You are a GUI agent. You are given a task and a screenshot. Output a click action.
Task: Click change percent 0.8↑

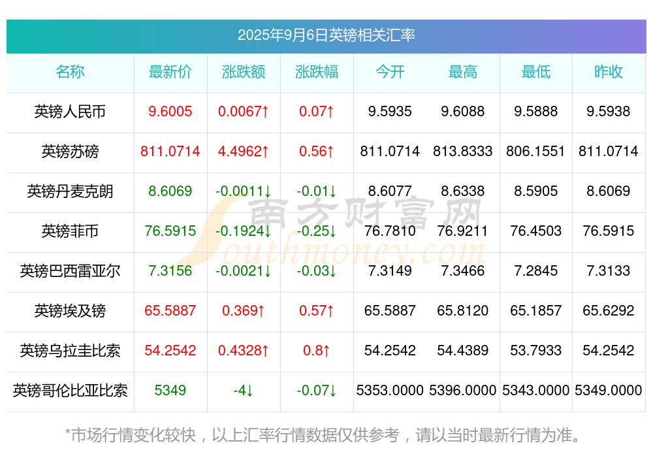317,351
